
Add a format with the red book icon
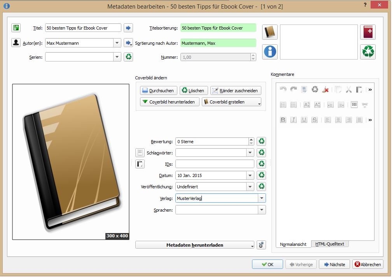click(368, 32)
